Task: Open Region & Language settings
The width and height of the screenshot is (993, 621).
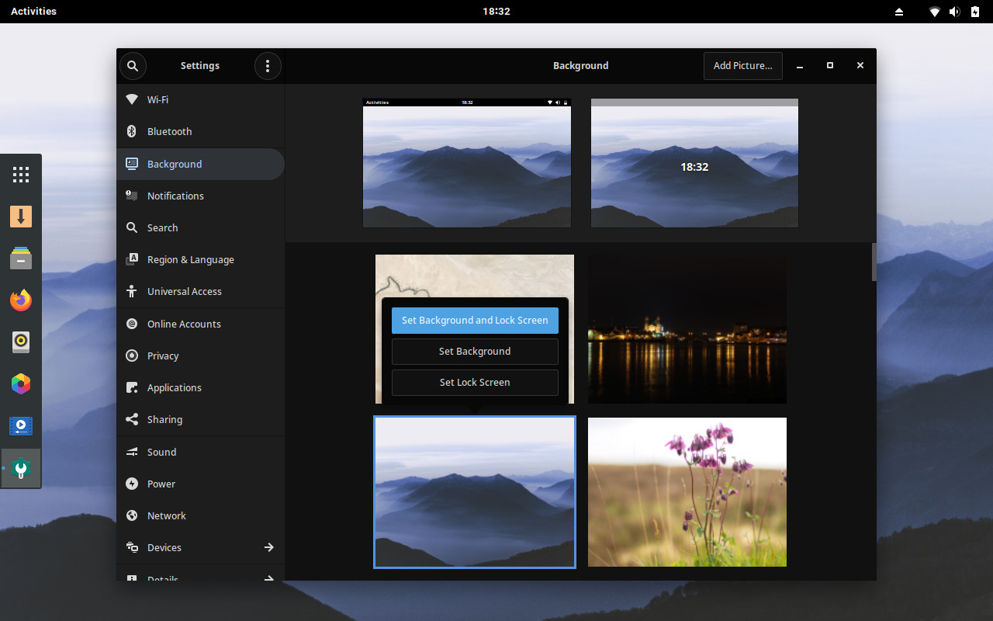Action: pyautogui.click(x=200, y=259)
